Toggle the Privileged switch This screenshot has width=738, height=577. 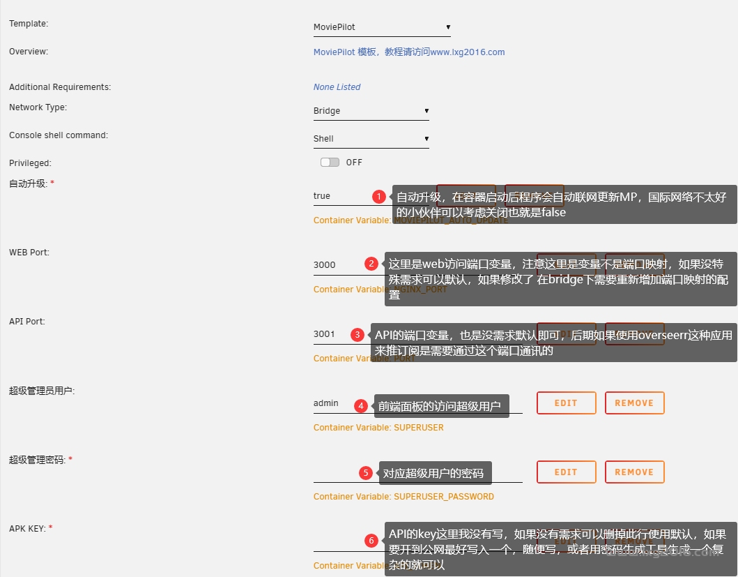[330, 162]
